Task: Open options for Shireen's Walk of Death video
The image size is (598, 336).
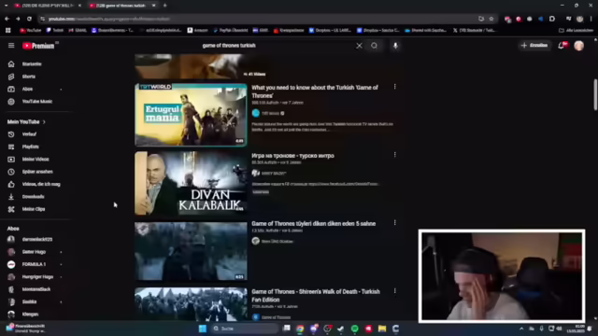Action: pos(394,290)
